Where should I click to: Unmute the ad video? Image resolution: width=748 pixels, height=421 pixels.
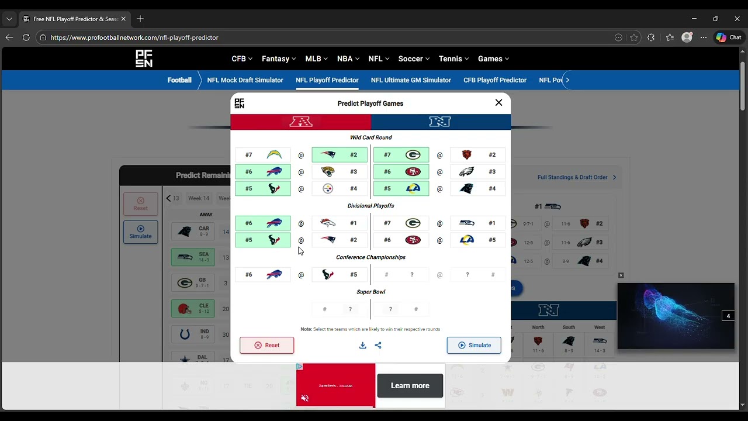click(304, 398)
